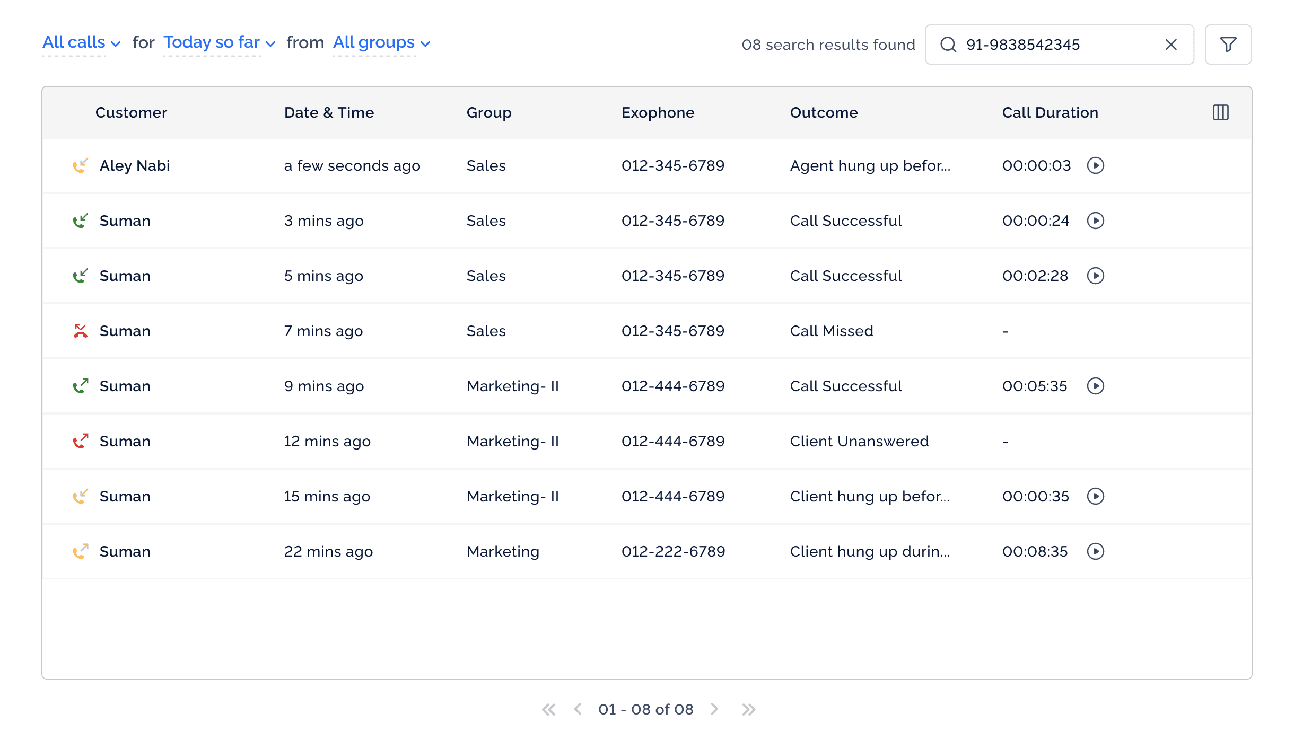Click the Customer column header
The height and width of the screenshot is (740, 1294).
[131, 112]
